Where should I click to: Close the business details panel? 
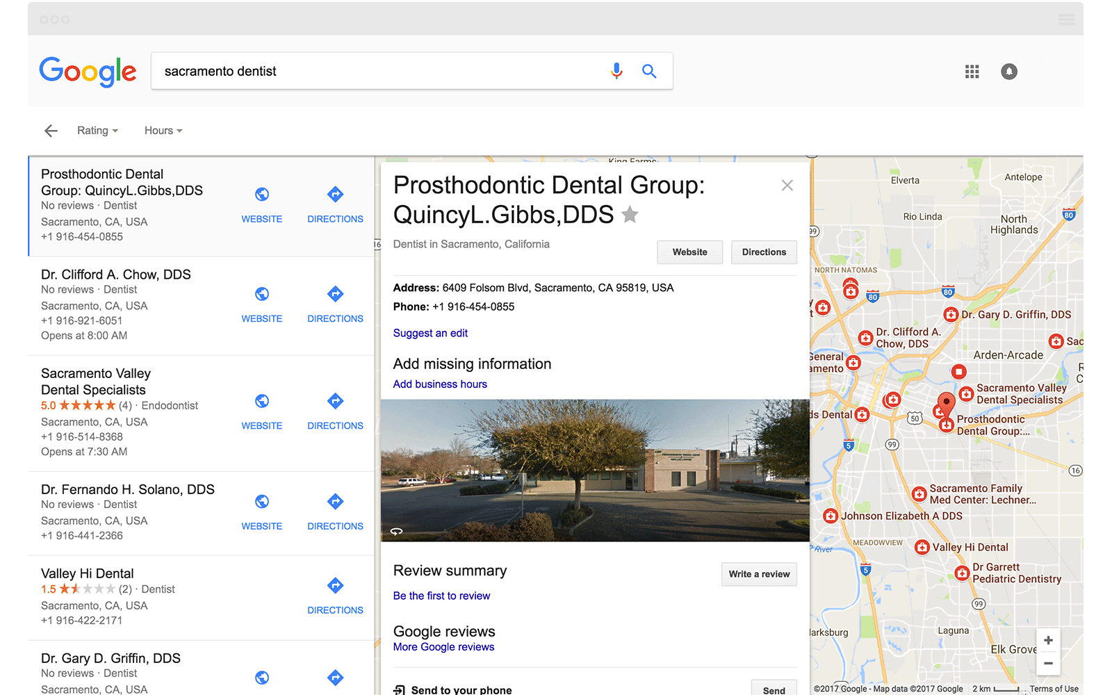(787, 186)
